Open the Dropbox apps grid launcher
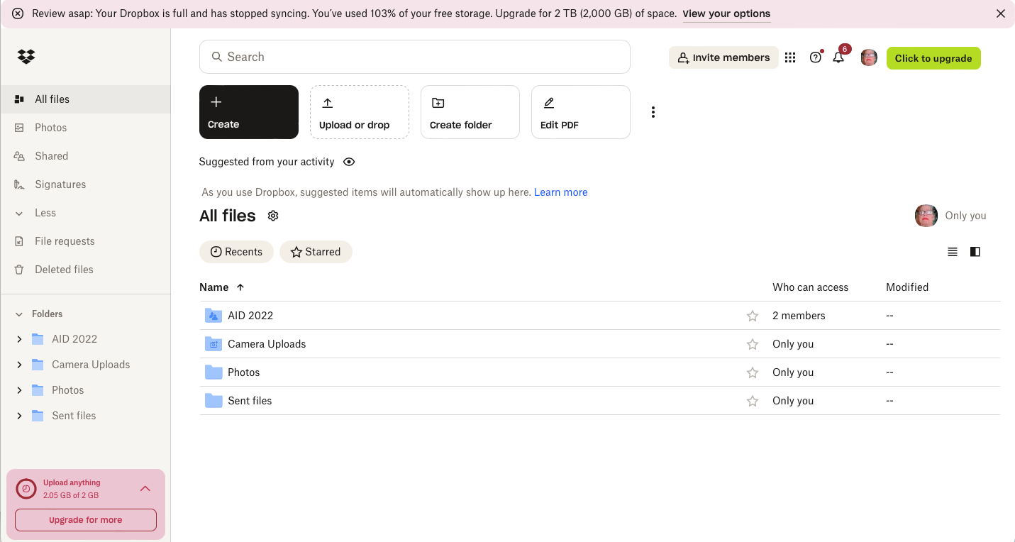 point(790,57)
